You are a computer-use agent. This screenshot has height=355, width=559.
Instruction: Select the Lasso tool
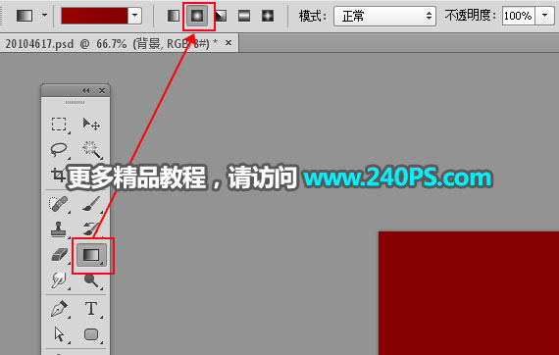tap(59, 150)
